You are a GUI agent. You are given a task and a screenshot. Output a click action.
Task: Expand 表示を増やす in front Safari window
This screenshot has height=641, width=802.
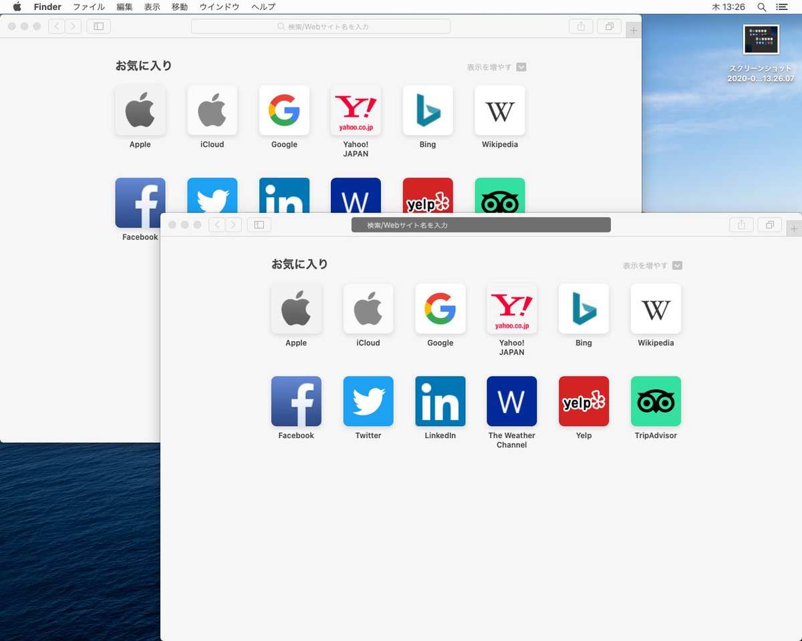[677, 265]
